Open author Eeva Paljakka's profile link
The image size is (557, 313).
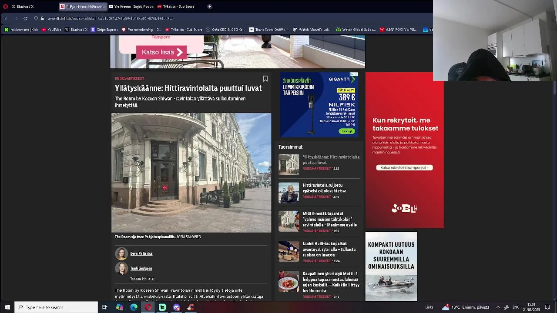pyautogui.click(x=141, y=253)
